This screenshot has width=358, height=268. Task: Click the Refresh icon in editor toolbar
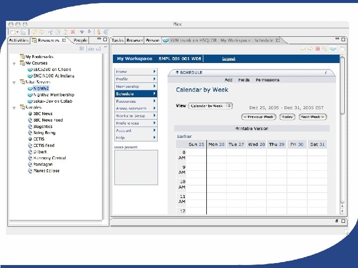pyautogui.click(x=325, y=49)
